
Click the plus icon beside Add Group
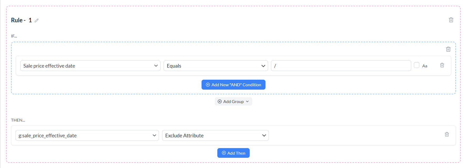coord(220,102)
